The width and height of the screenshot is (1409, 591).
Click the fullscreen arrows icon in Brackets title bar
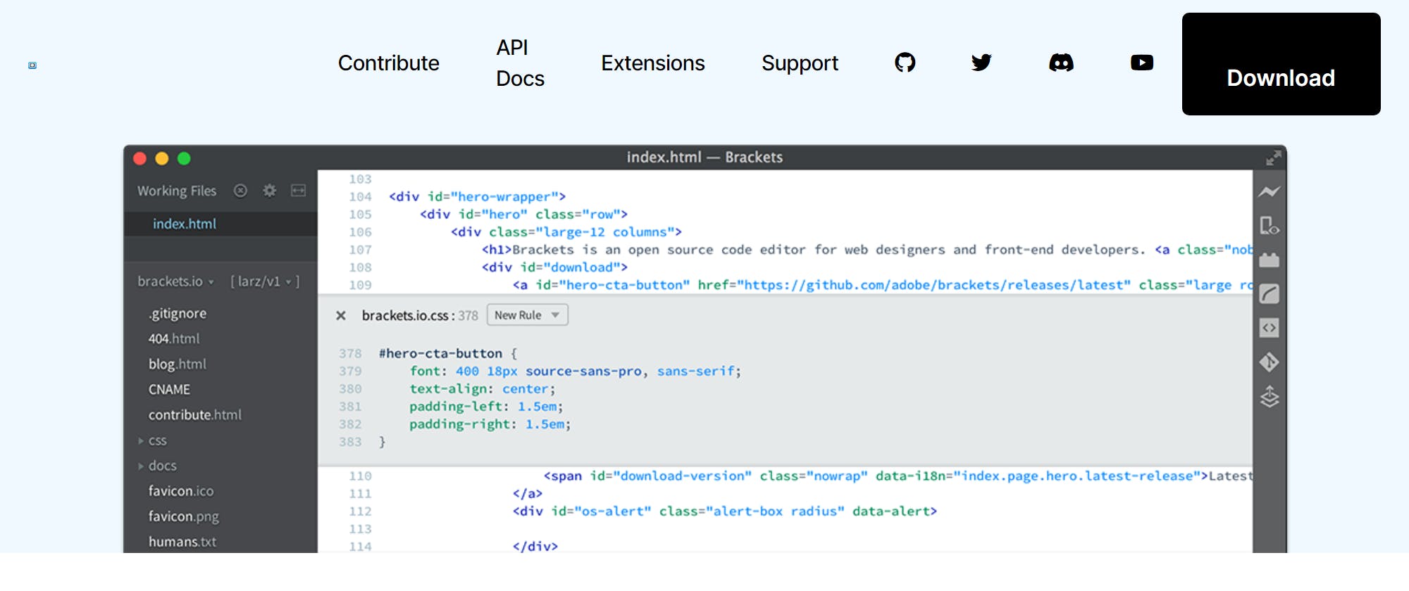click(x=1273, y=158)
